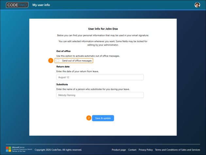The width and height of the screenshot is (206, 155).
Task: Click the My user info header title
Action: tap(41, 5)
